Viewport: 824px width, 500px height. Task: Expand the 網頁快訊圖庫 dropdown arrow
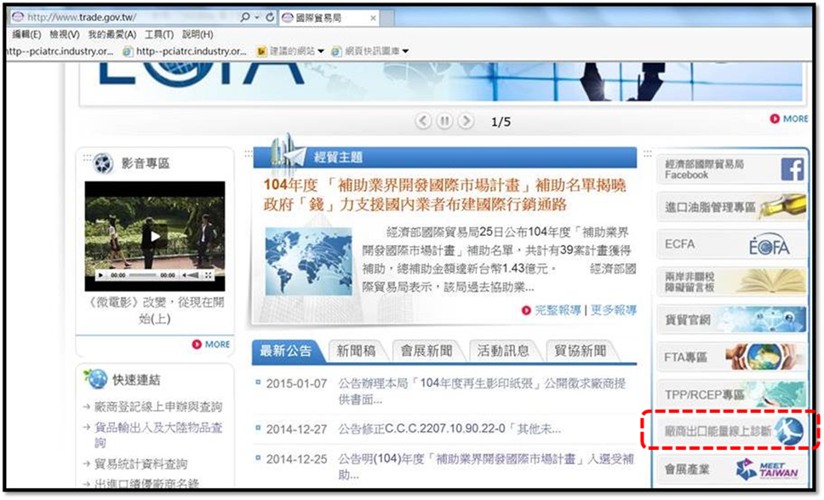(x=406, y=51)
